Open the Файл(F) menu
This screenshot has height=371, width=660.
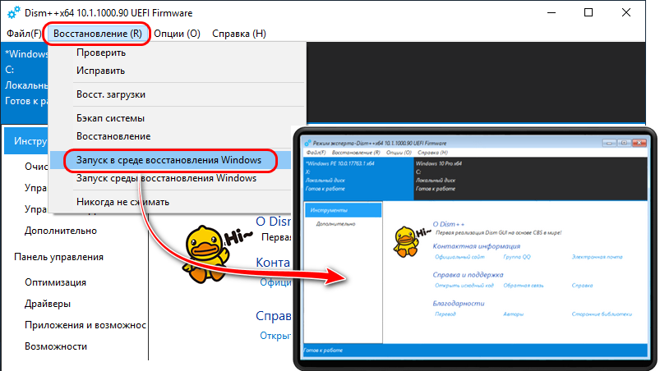23,34
